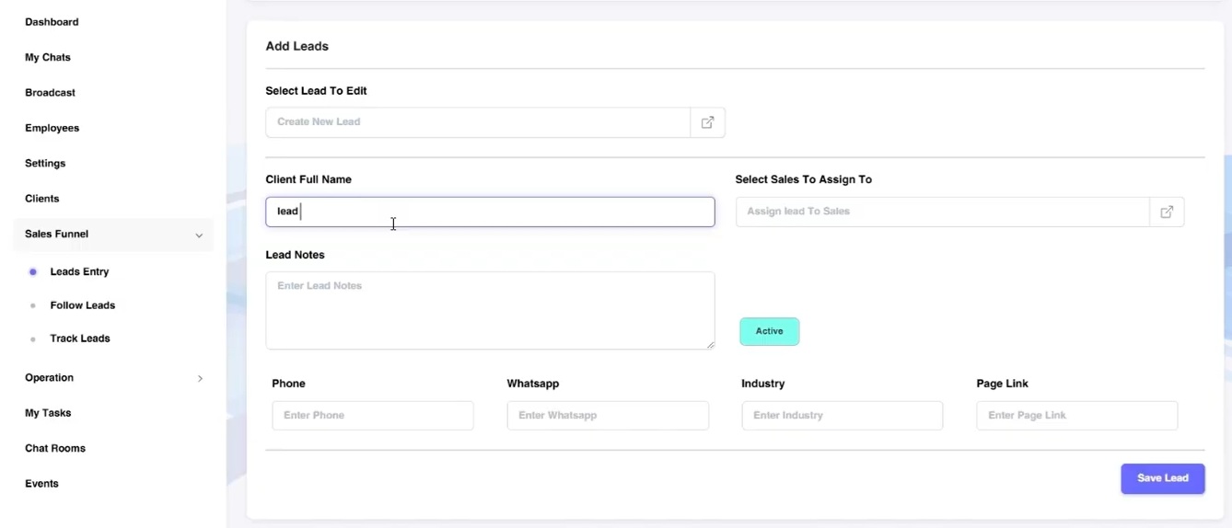Select Leads Entry under Sales Funnel
Image resolution: width=1232 pixels, height=528 pixels.
tap(79, 272)
